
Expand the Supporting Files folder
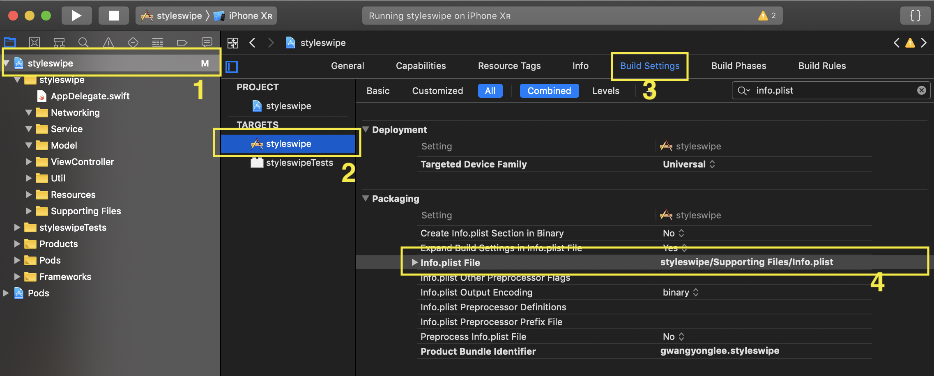[x=29, y=211]
